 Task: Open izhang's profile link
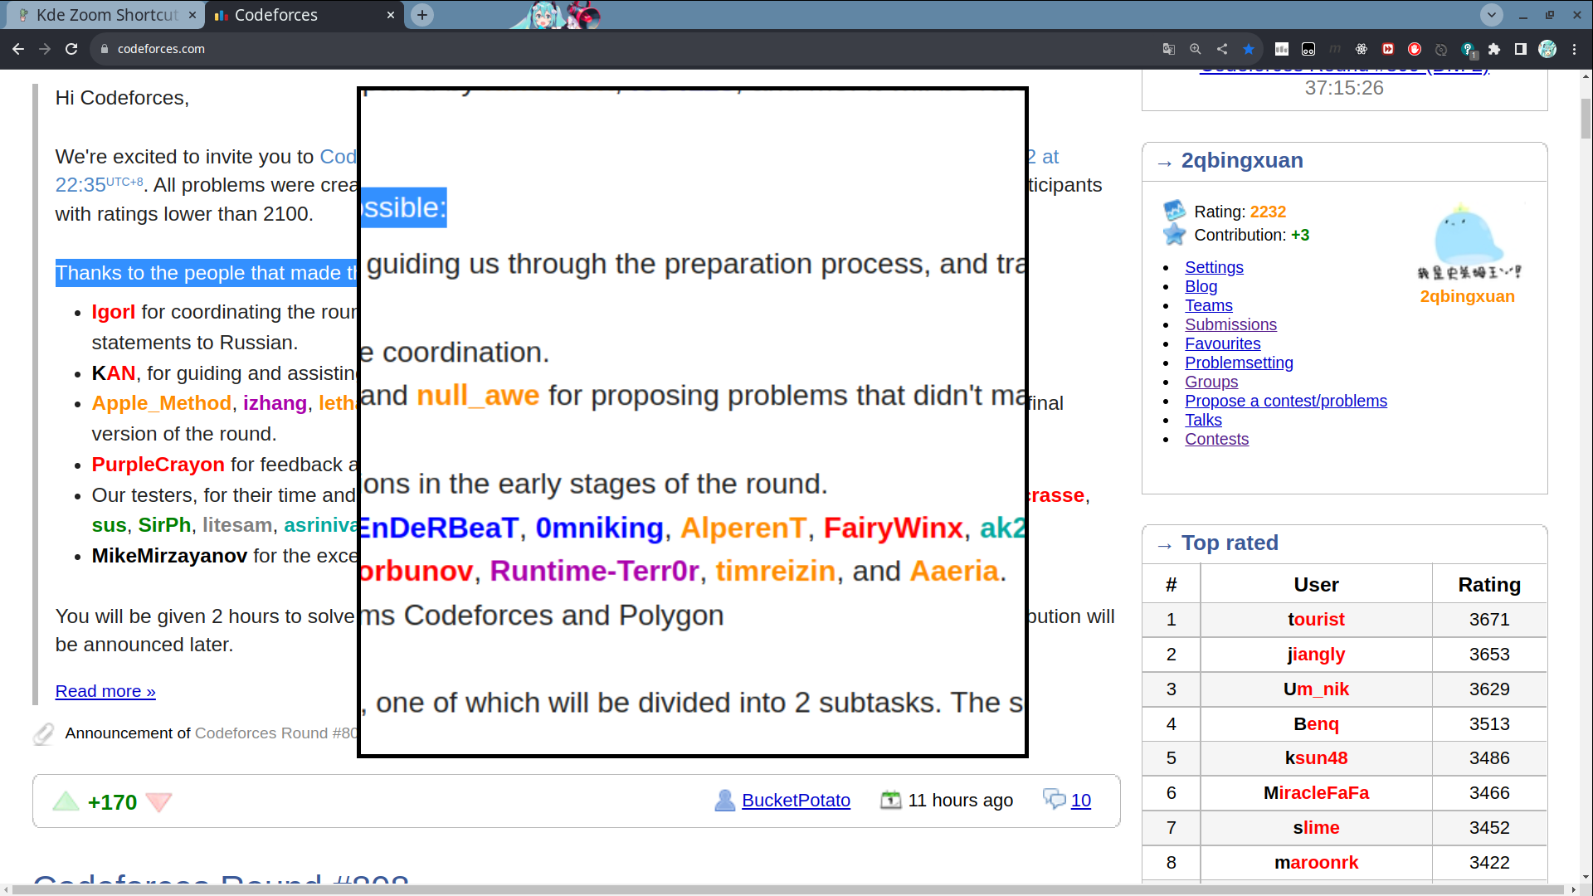click(x=275, y=403)
